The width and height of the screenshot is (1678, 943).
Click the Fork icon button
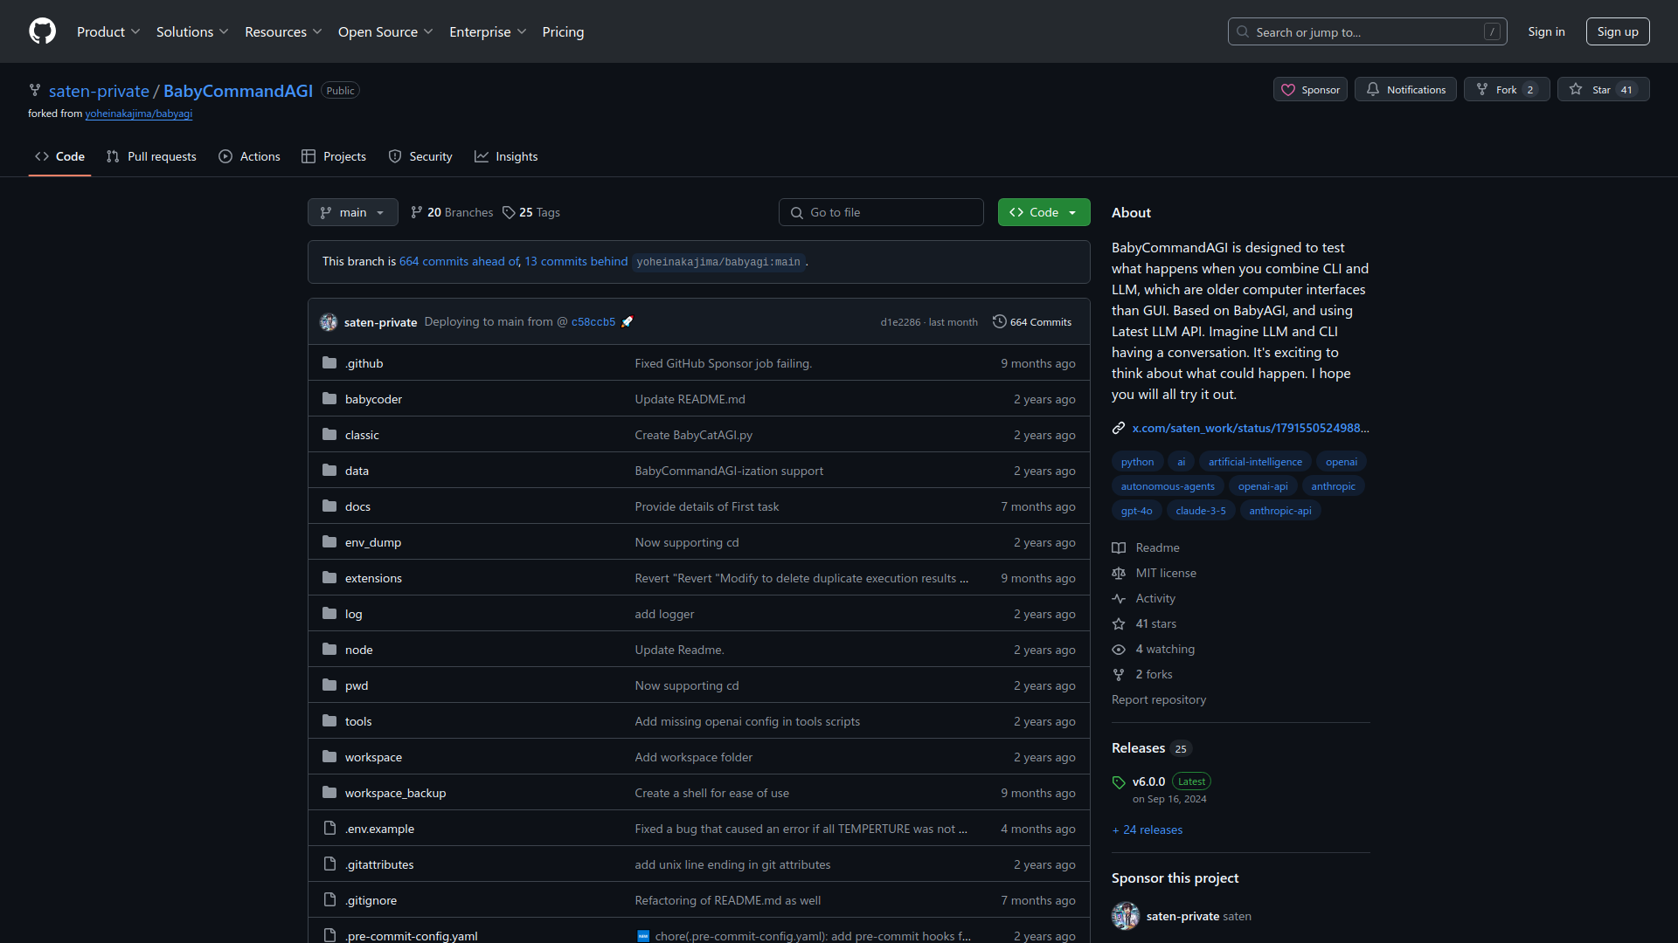[x=1507, y=89]
